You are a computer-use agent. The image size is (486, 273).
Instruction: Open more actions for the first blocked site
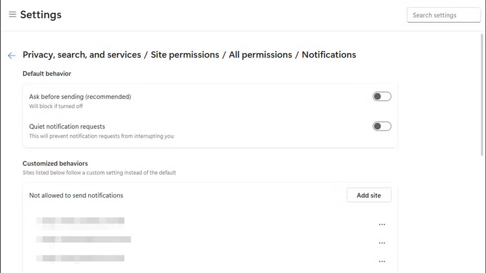(x=382, y=224)
